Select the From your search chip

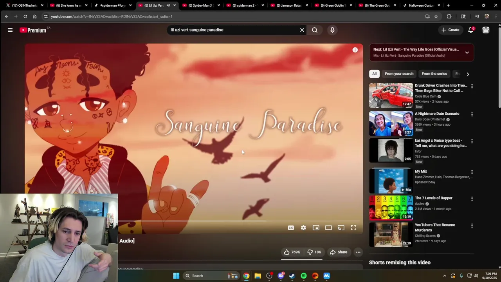click(x=399, y=74)
